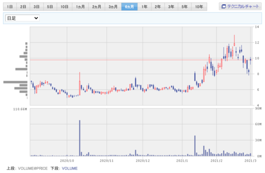Click the large January 2021 volume bar

coord(195,146)
